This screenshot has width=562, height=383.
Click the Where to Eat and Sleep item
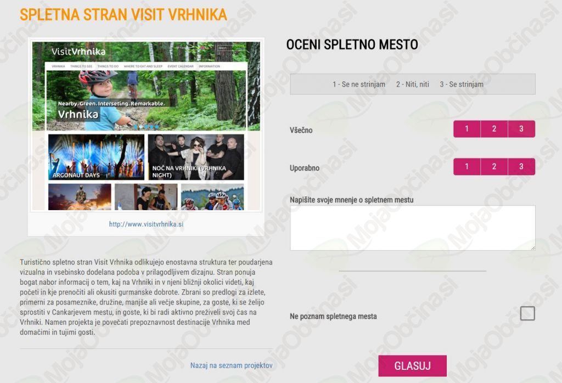143,66
